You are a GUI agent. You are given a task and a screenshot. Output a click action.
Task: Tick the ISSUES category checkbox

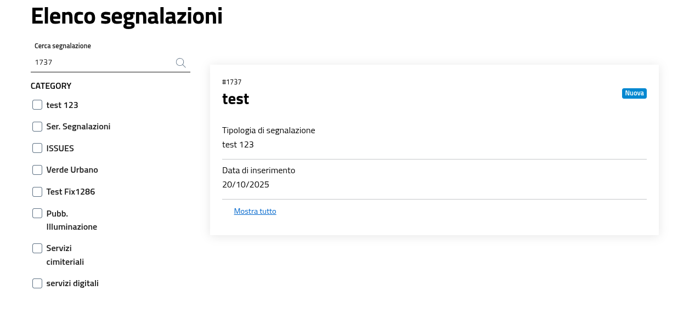tap(37, 148)
